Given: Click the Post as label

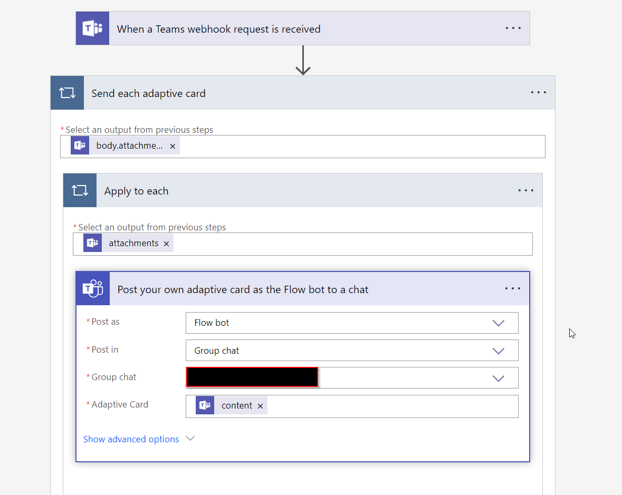Looking at the screenshot, I should 105,322.
